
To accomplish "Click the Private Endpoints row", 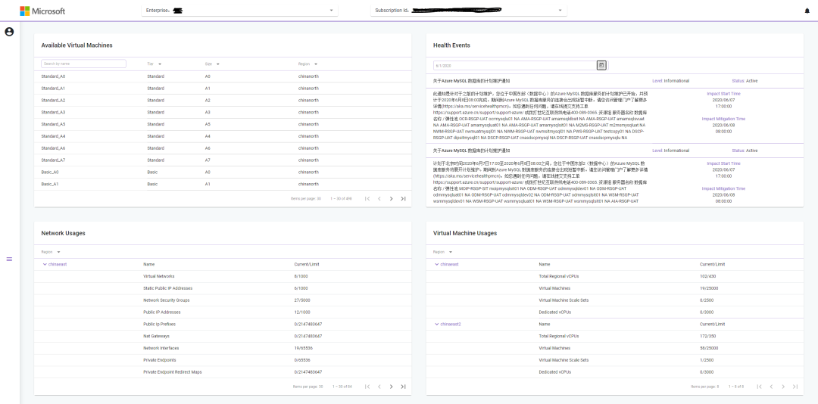I will (223, 360).
